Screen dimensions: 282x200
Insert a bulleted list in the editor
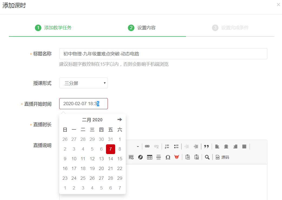[176, 146]
